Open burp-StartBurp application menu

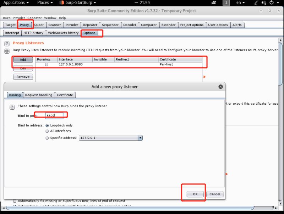[x=78, y=2]
